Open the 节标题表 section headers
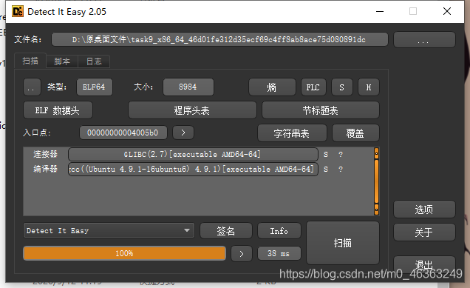The height and width of the screenshot is (288, 470). (x=321, y=110)
